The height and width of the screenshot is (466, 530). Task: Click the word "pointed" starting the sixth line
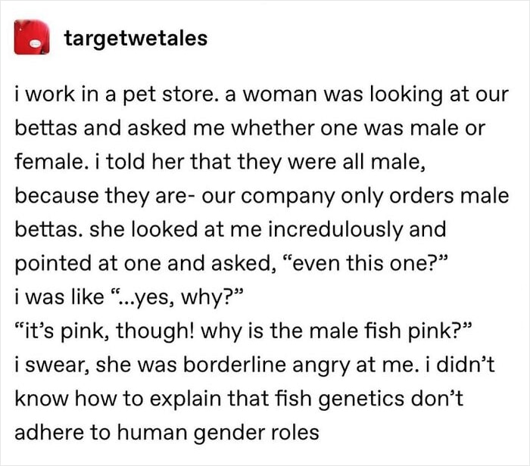53,264
